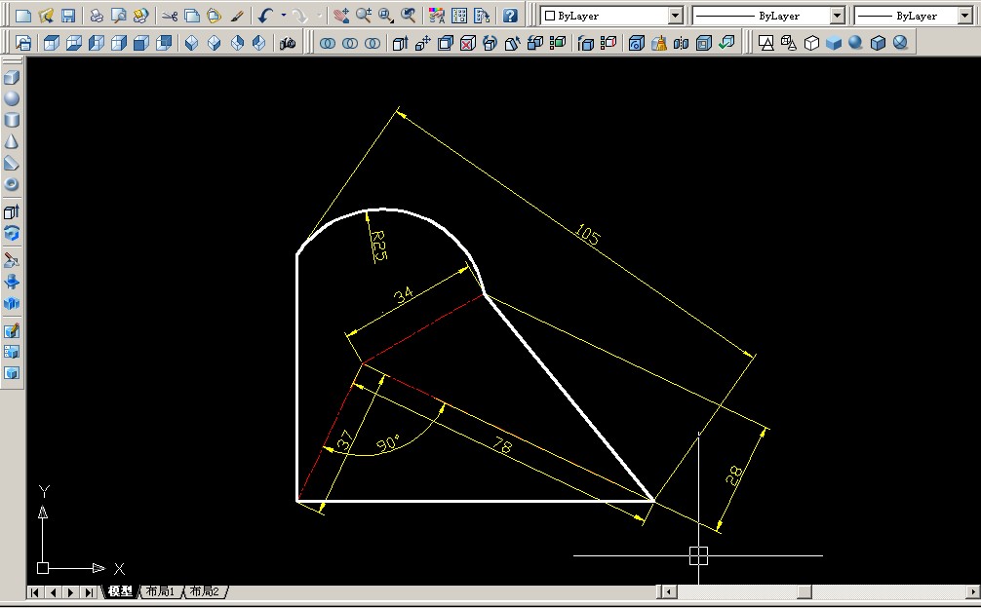Switch to Bottom view
Viewport: 981px width, 608px height.
click(74, 43)
